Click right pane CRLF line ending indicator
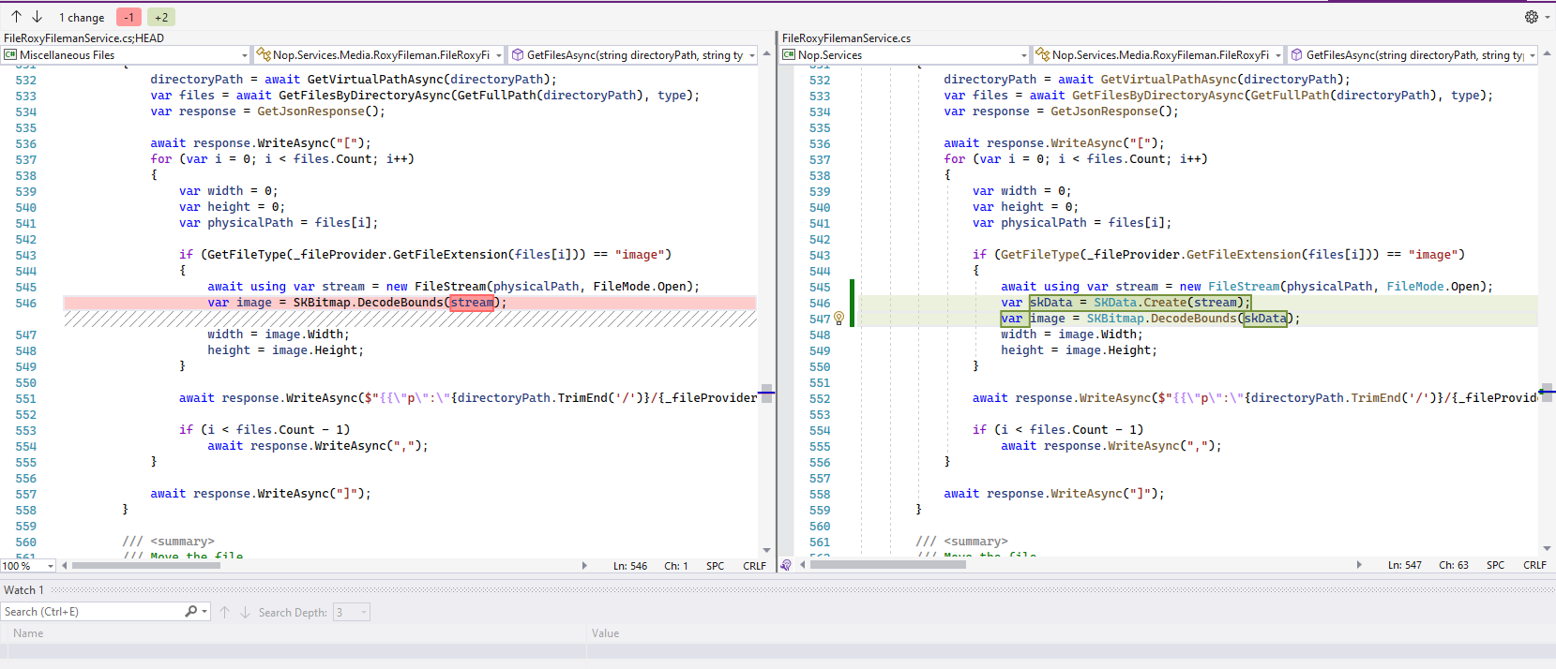This screenshot has height=669, width=1556. click(1535, 565)
